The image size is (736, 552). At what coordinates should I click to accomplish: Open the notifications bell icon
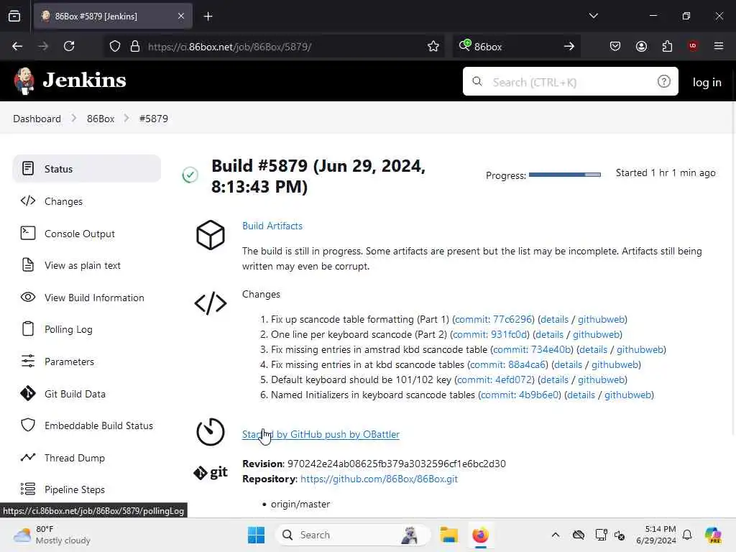pos(687,535)
